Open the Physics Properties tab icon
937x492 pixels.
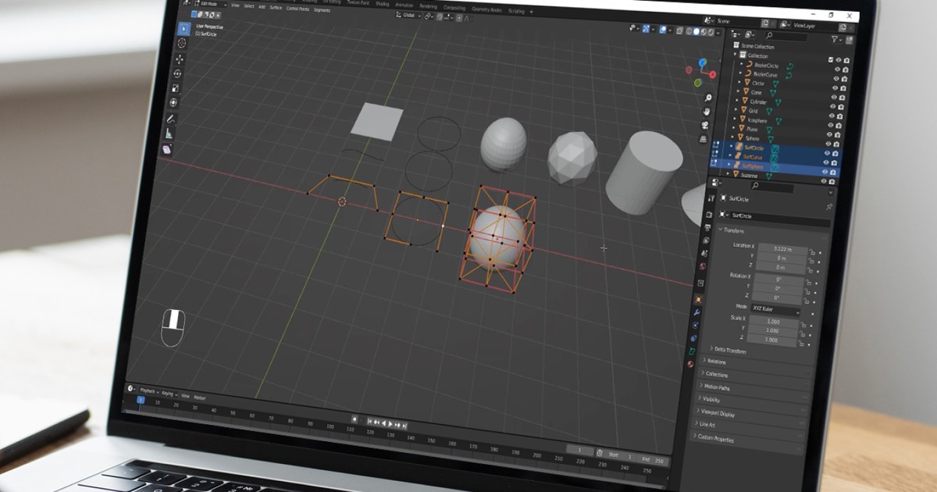[693, 337]
